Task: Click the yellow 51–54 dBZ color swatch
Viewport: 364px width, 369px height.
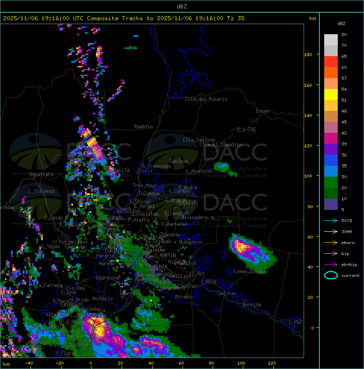Action: pos(331,95)
